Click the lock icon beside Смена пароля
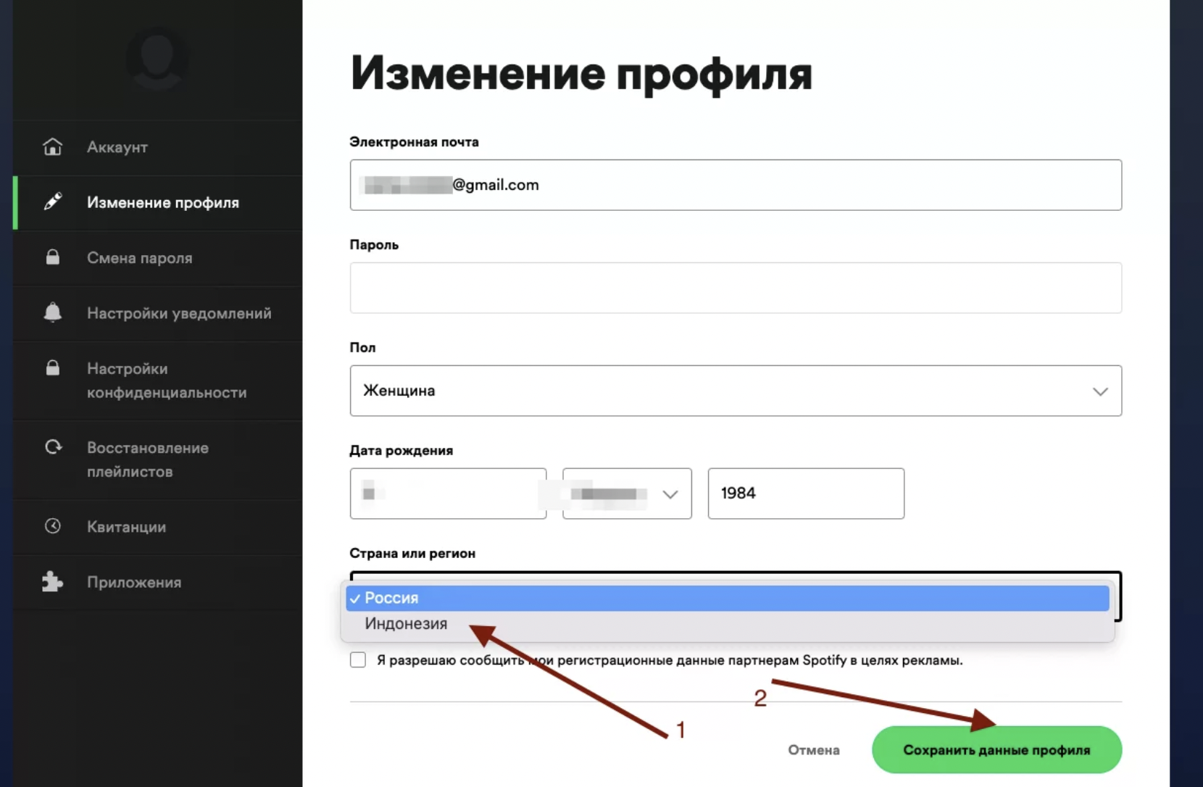 (x=52, y=257)
